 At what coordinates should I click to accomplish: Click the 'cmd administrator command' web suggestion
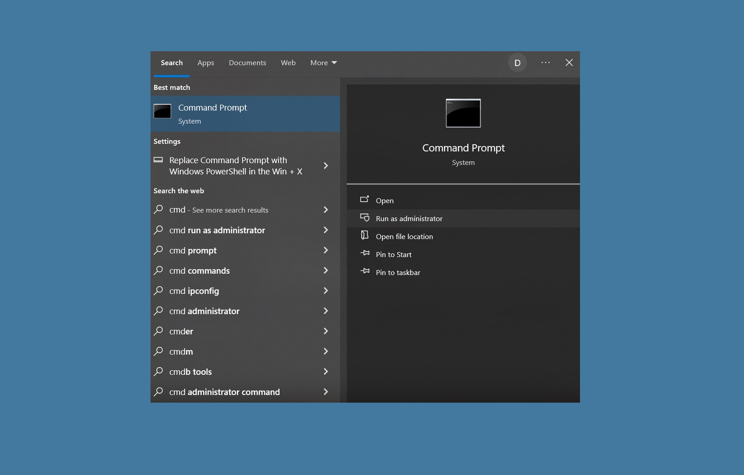[245, 392]
